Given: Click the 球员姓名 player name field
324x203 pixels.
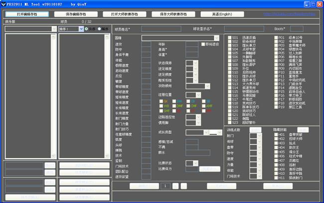Looking at the screenshot, I should point(161,29).
